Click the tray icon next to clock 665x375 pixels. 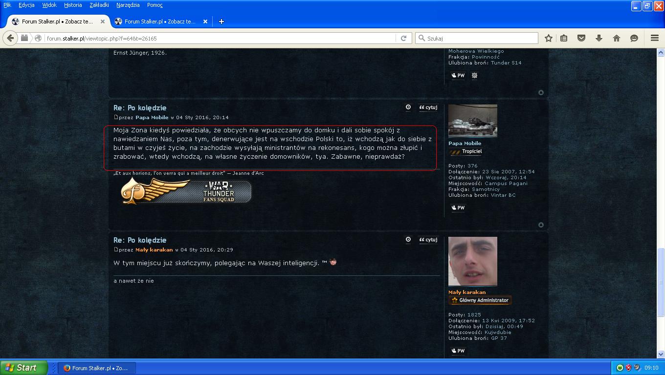coord(637,368)
